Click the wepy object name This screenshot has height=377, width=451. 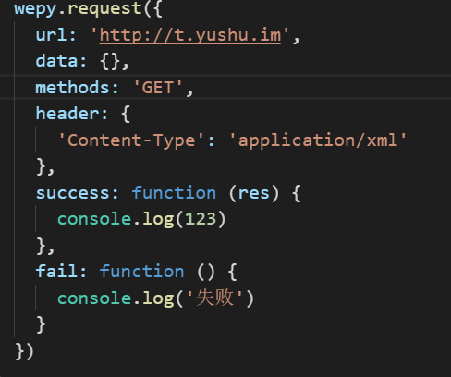pos(35,8)
